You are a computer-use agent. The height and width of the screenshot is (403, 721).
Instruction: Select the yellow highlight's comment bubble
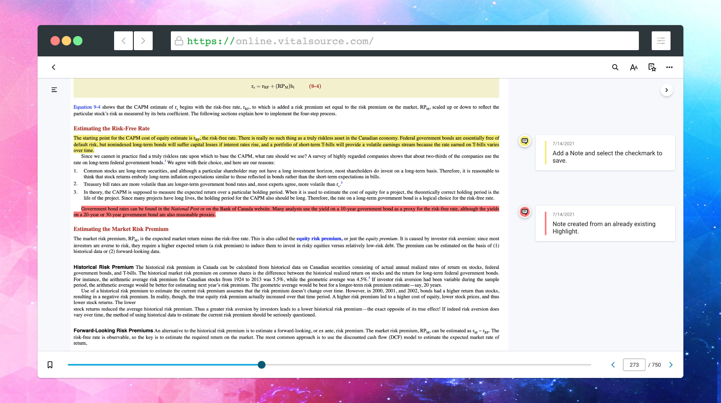(524, 141)
